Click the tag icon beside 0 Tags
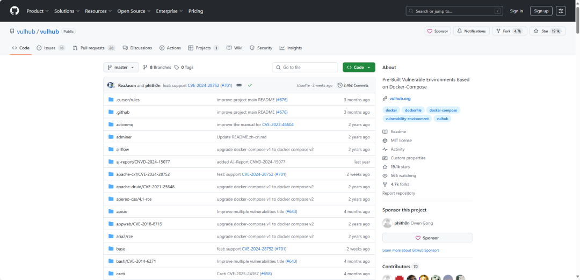This screenshot has width=580, height=280. [x=177, y=67]
